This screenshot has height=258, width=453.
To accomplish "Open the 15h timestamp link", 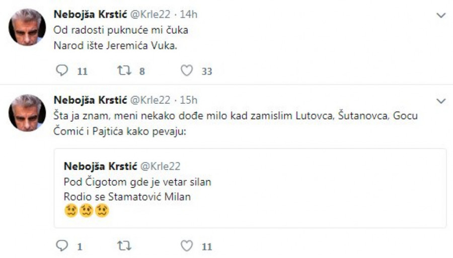I will coord(189,100).
